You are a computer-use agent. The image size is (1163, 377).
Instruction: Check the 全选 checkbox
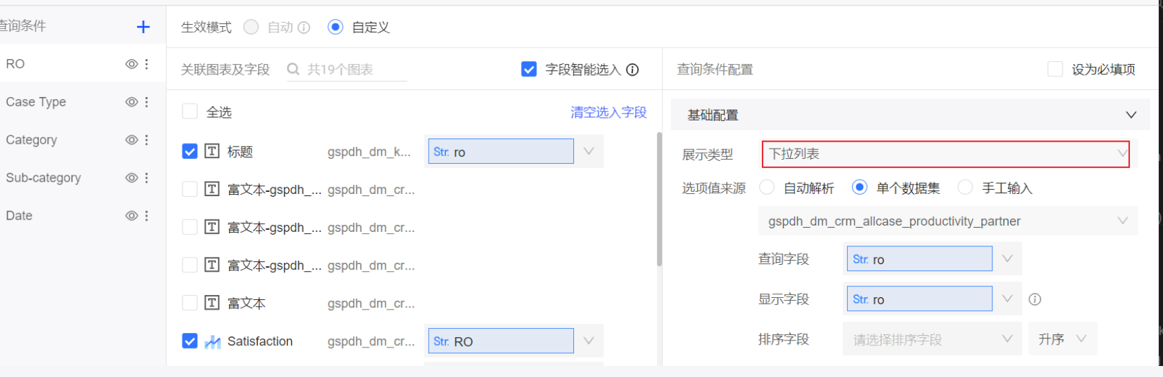coord(190,112)
